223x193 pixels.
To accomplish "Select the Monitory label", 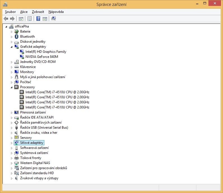I will pyautogui.click(x=27, y=72).
